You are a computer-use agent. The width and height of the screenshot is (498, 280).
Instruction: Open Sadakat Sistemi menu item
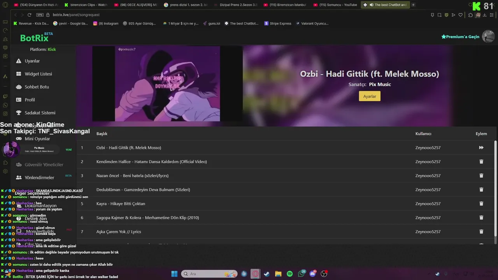40,113
